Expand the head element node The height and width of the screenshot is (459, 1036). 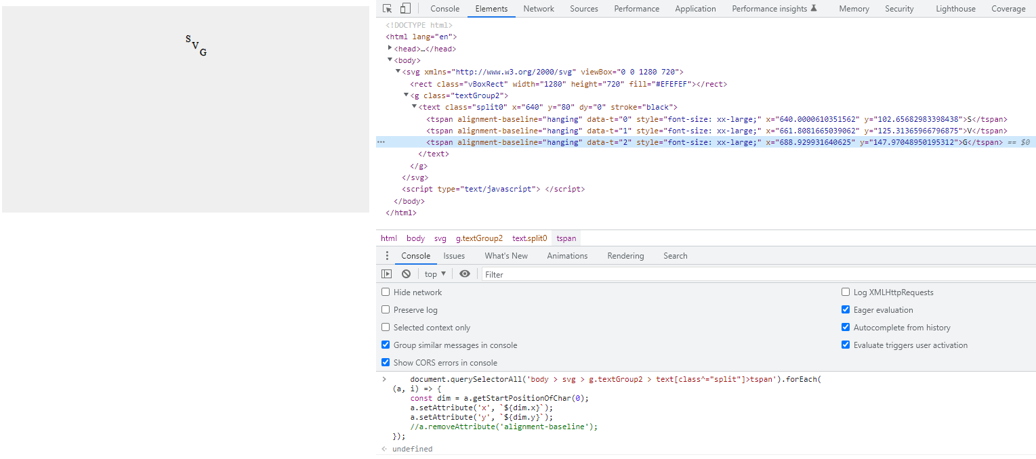(x=390, y=48)
